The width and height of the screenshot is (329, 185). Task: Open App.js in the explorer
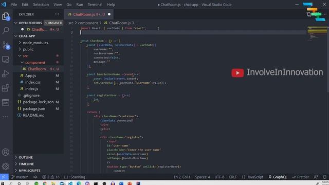click(x=30, y=76)
